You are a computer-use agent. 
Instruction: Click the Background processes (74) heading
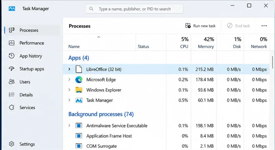click(101, 114)
